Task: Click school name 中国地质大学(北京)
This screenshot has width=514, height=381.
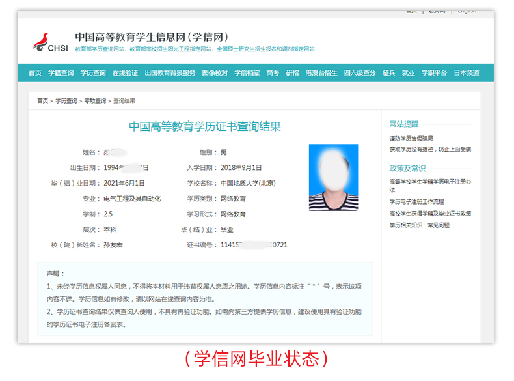Action: pyautogui.click(x=248, y=183)
